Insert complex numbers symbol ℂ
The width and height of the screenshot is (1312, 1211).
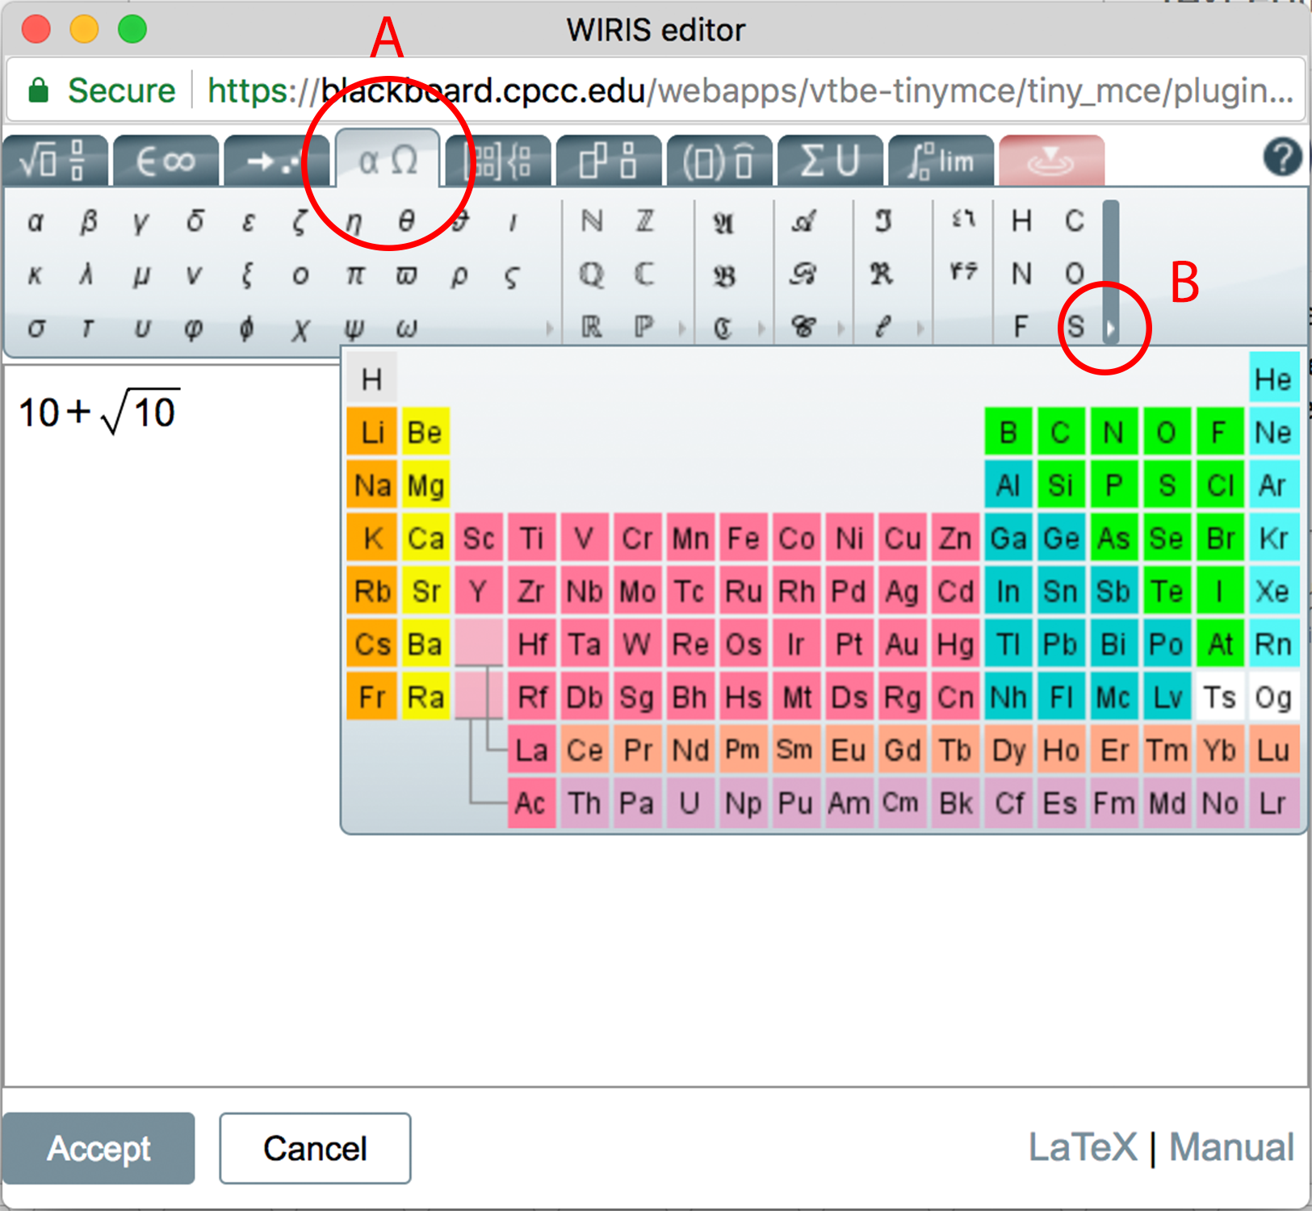(644, 275)
